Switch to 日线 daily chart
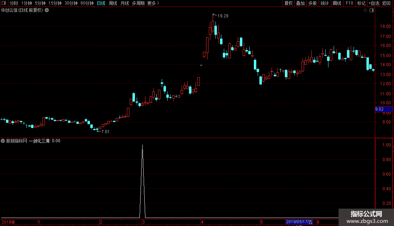394x226 pixels. [101, 3]
